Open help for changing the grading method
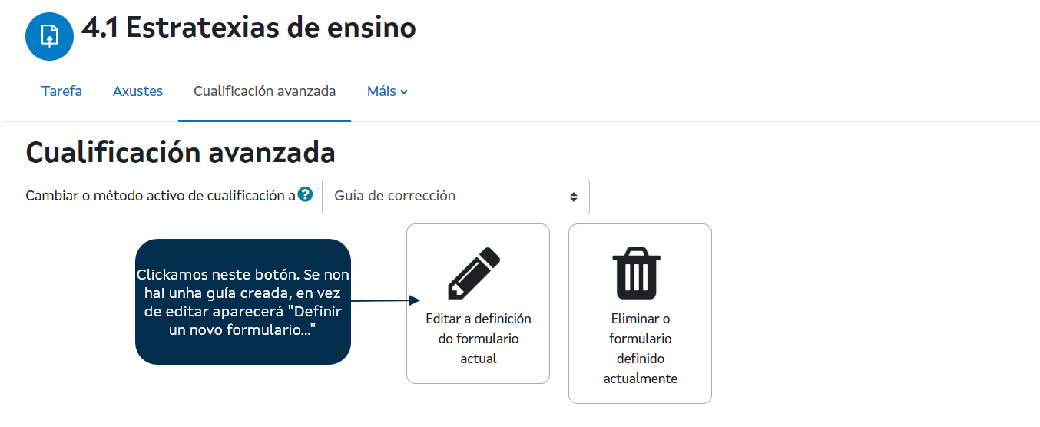Screen dimensions: 1040x427 [x=306, y=194]
